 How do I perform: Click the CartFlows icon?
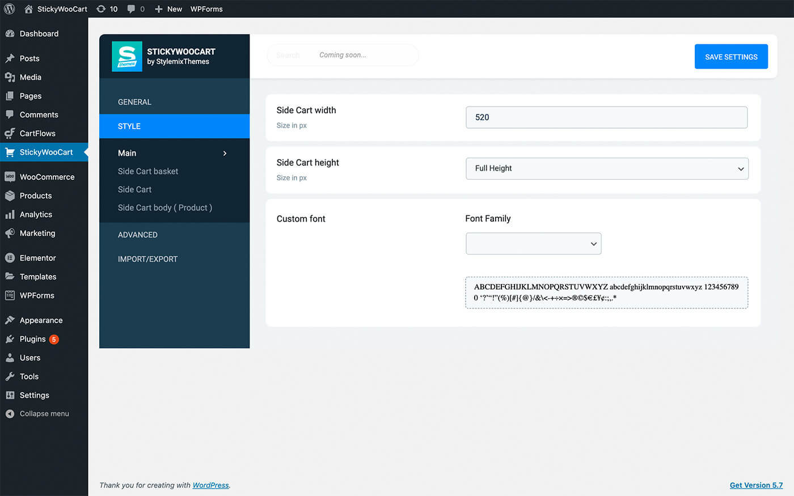tap(10, 133)
